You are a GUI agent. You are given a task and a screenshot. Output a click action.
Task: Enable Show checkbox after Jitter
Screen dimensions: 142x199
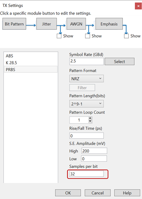click(x=59, y=36)
